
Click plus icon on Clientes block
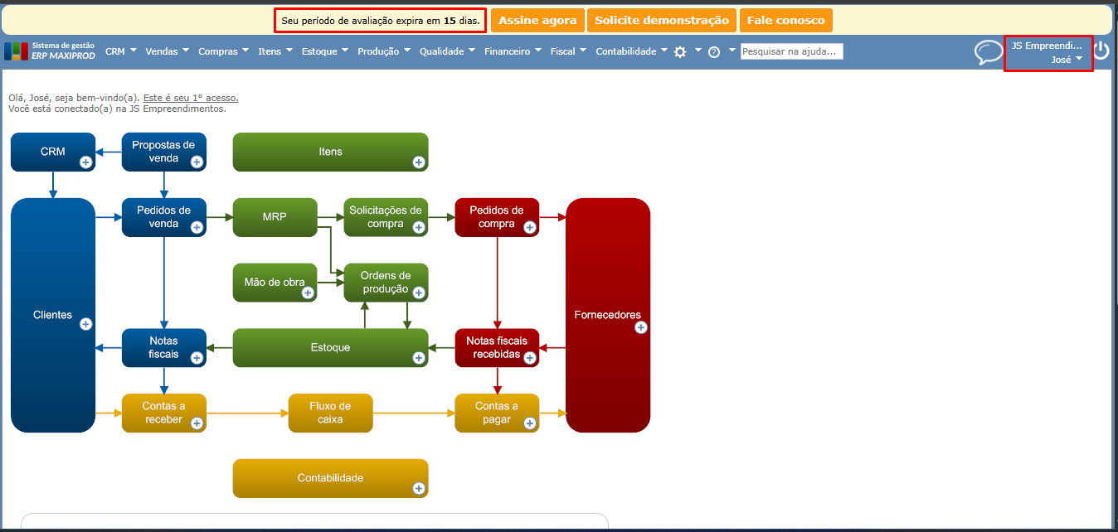[85, 324]
